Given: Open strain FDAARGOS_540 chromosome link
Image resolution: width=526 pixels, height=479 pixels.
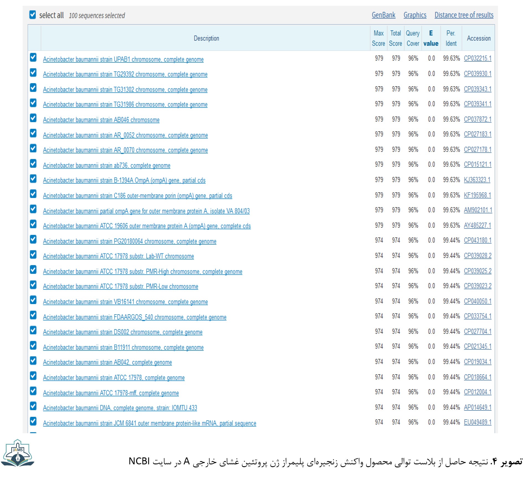Looking at the screenshot, I should (x=135, y=317).
